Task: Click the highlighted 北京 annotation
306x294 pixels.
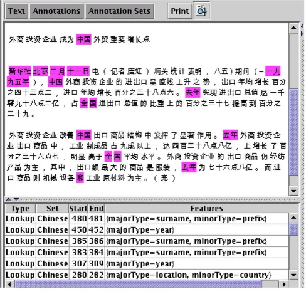Action: click(x=41, y=71)
